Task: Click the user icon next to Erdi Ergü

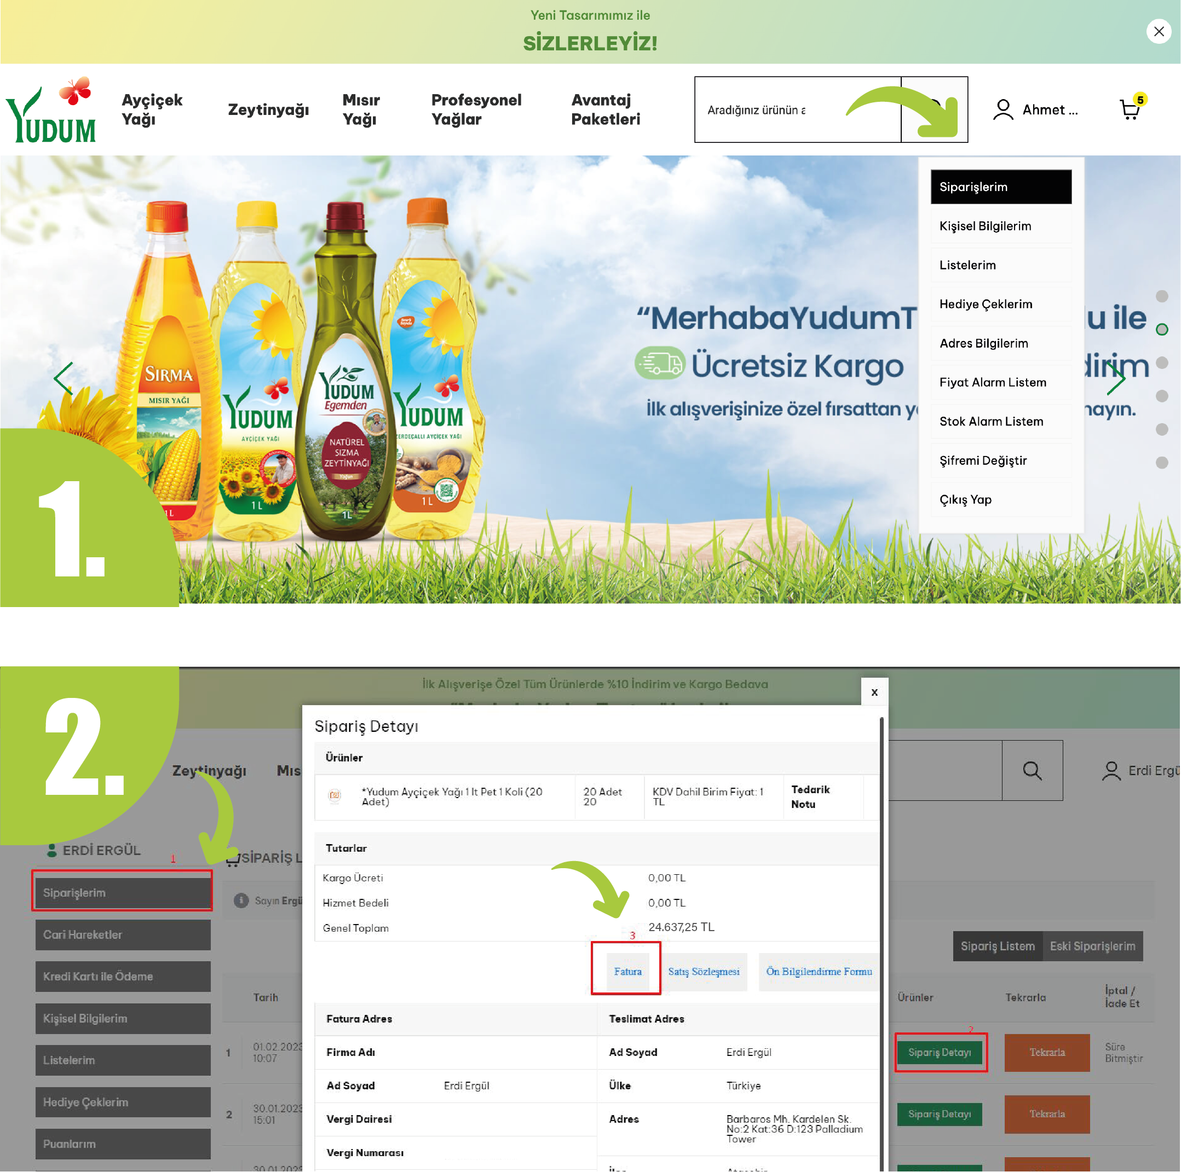Action: pos(1111,771)
